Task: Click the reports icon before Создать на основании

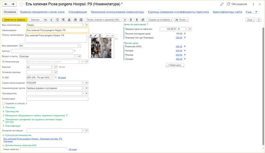Action: (143, 20)
